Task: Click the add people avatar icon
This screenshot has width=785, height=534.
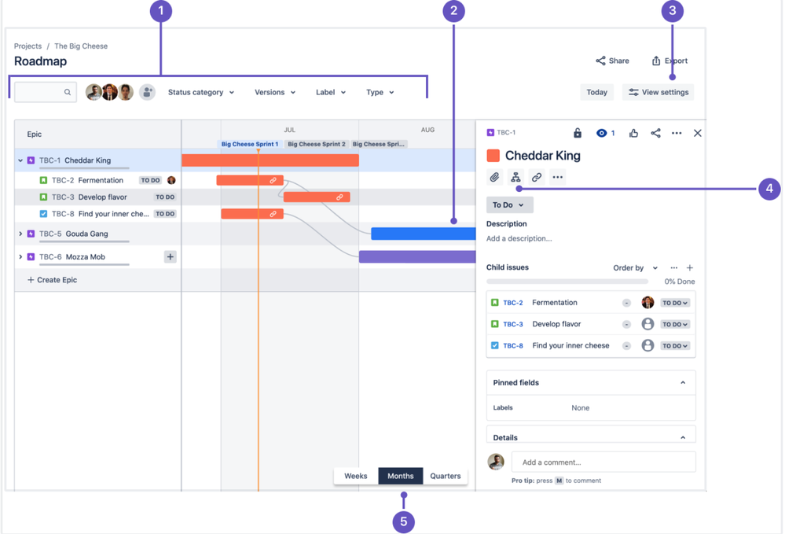Action: [147, 92]
